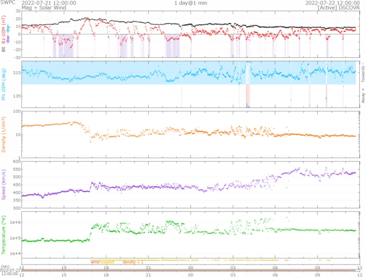Click the 'Towards -' Phi sector label
This screenshot has height=277, width=366.
tap(362, 72)
